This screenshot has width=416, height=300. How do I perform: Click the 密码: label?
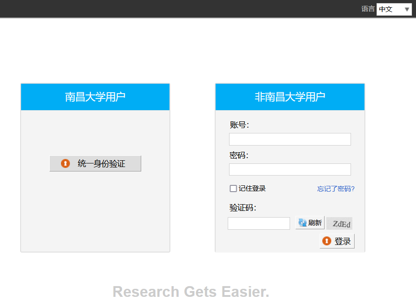pyautogui.click(x=239, y=155)
